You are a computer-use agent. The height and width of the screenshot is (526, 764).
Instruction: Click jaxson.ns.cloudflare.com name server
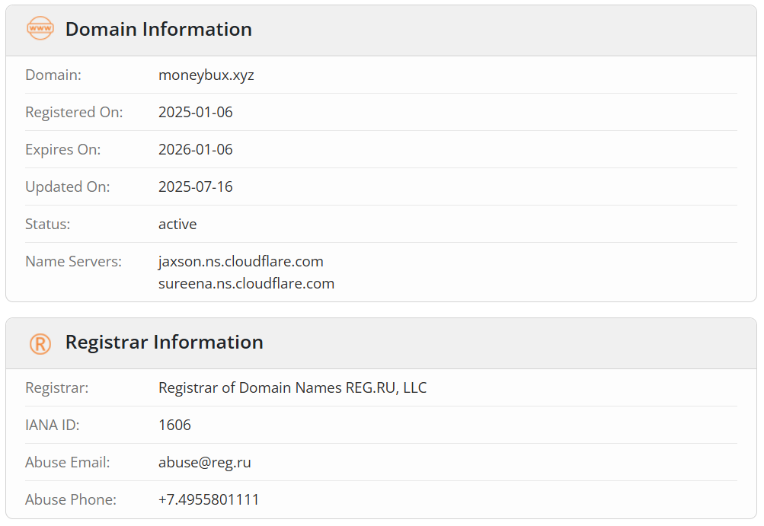241,262
